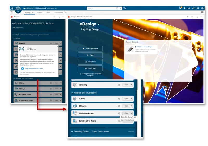Open the help question mark icon
Screen dimensions: 208x146
pyautogui.click(x=202, y=8)
